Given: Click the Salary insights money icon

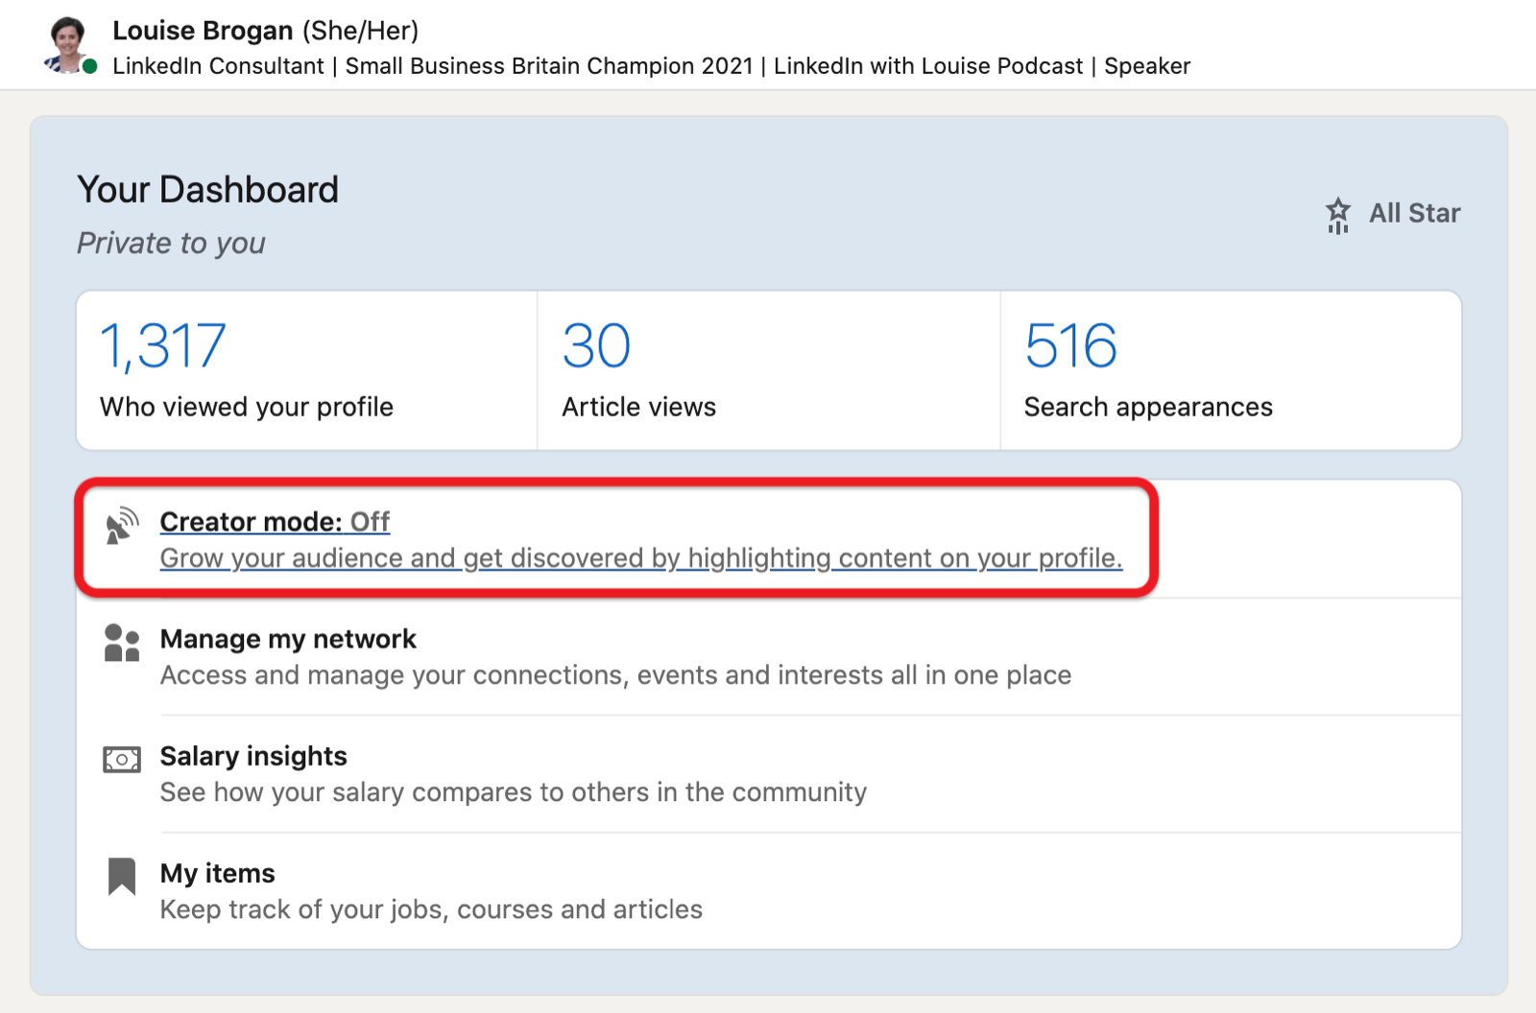Looking at the screenshot, I should pos(122,760).
